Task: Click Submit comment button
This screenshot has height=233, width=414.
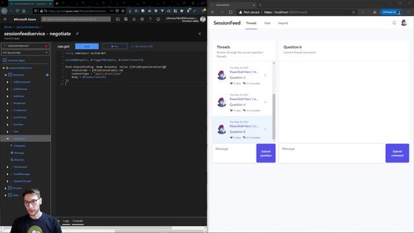Action: [397, 153]
